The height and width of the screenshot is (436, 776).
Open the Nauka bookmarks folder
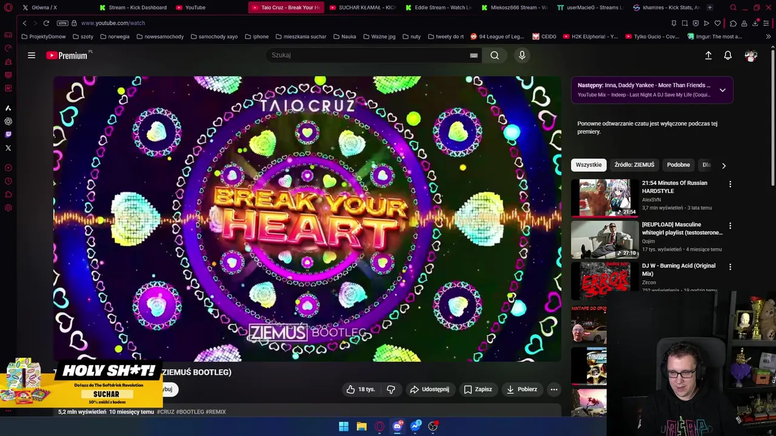click(x=344, y=36)
